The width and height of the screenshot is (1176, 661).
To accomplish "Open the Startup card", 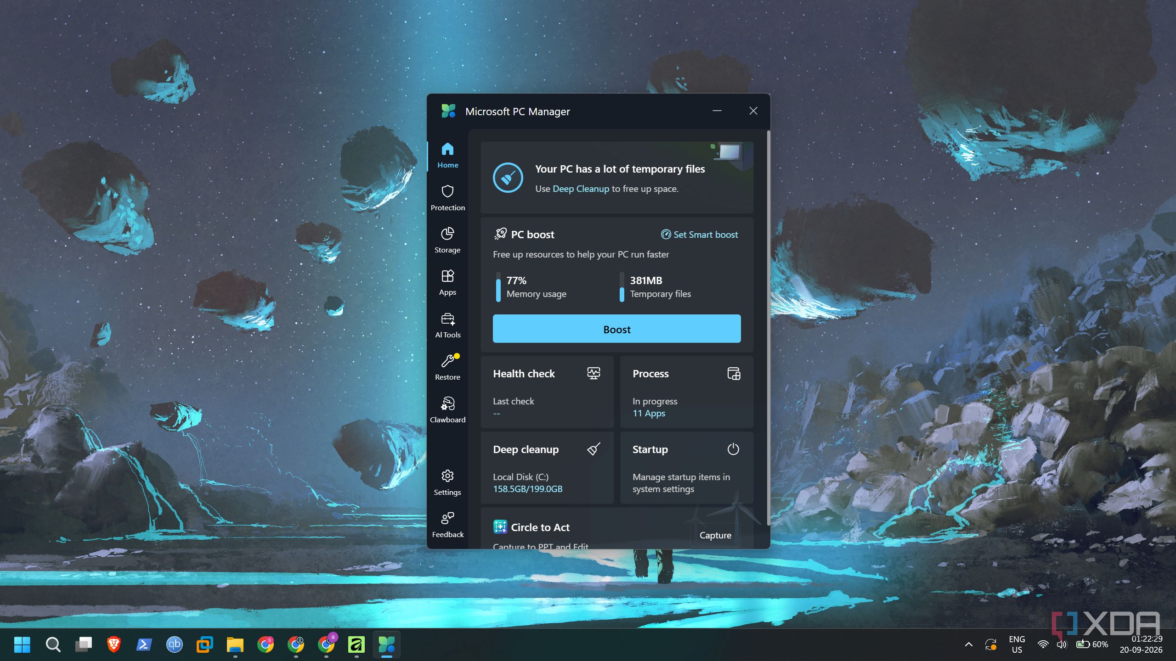I will [x=686, y=468].
